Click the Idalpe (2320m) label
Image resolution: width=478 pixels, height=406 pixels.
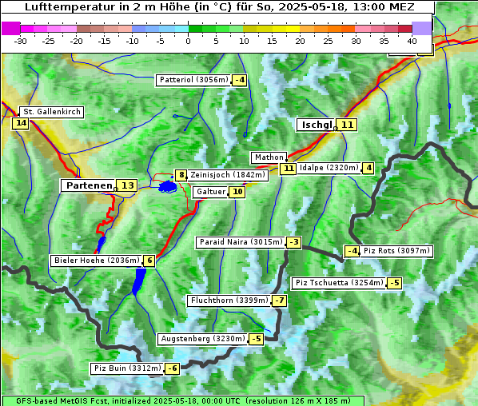pos(329,168)
